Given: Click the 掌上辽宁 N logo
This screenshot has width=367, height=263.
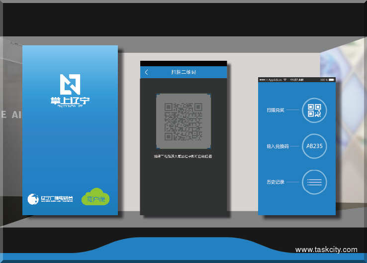Looking at the screenshot, I should click(x=70, y=85).
